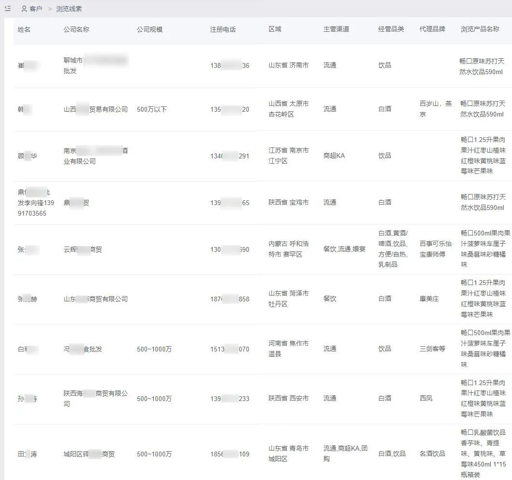The width and height of the screenshot is (512, 480).
Task: Click the 三剑客等 brand cell
Action: (432, 349)
